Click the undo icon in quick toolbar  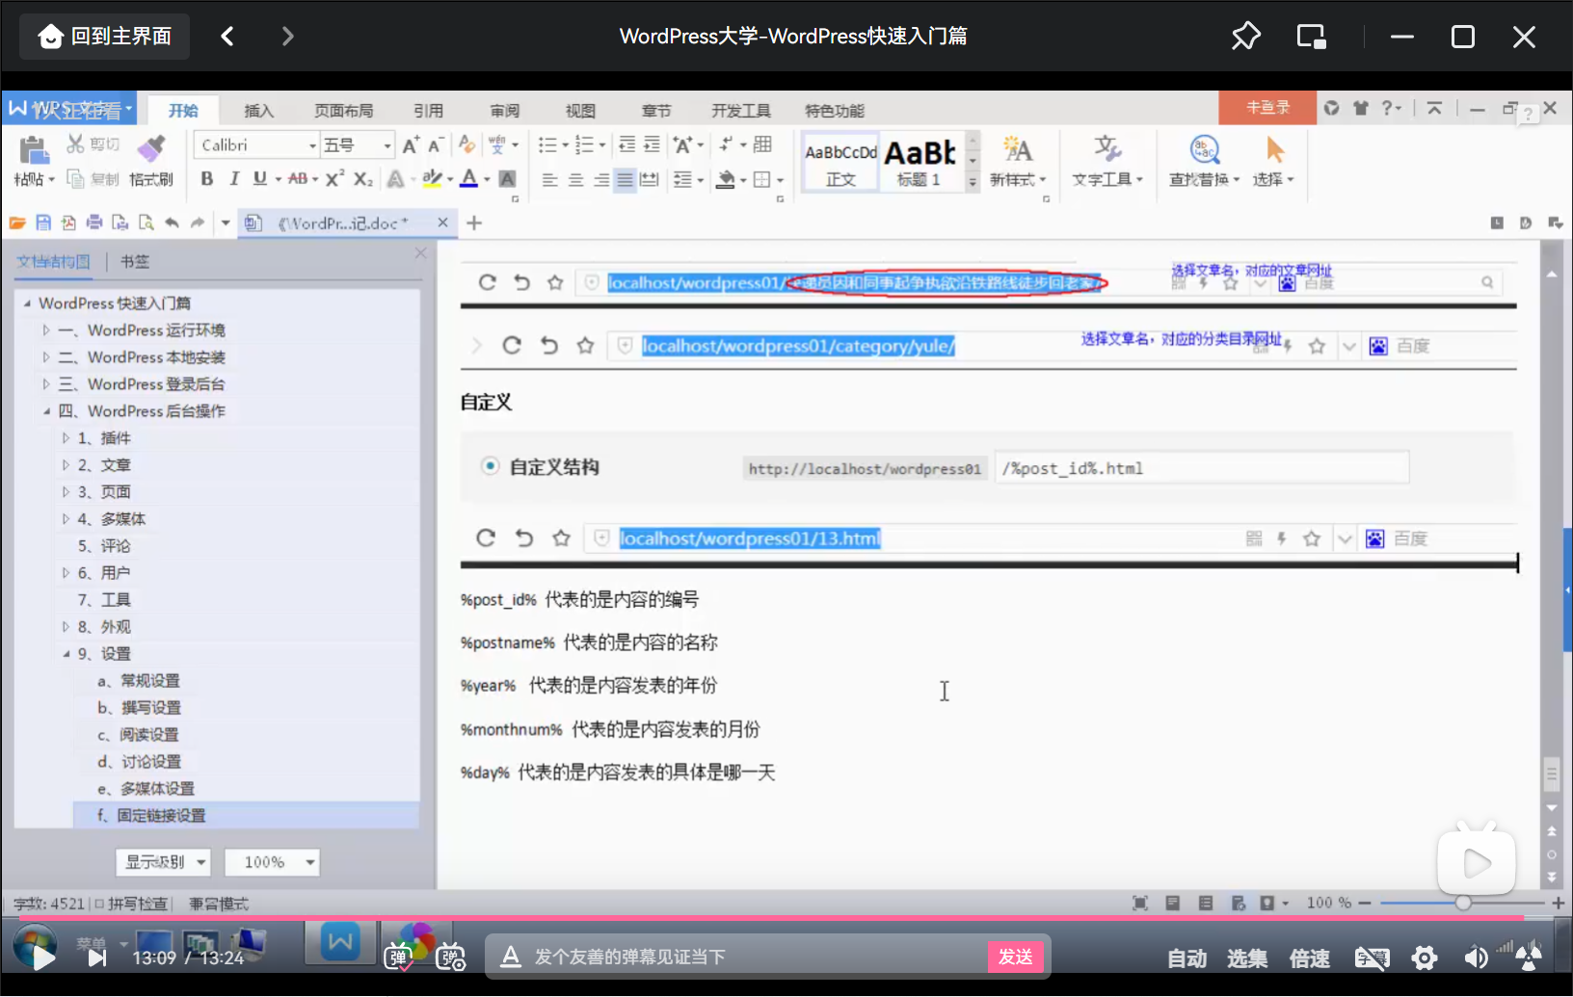(172, 223)
